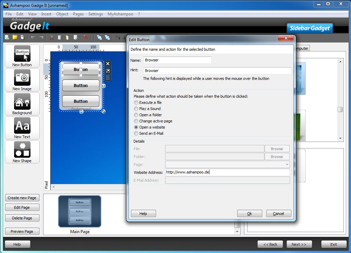Select the Open a website option
The image size is (351, 253).
(x=149, y=127)
